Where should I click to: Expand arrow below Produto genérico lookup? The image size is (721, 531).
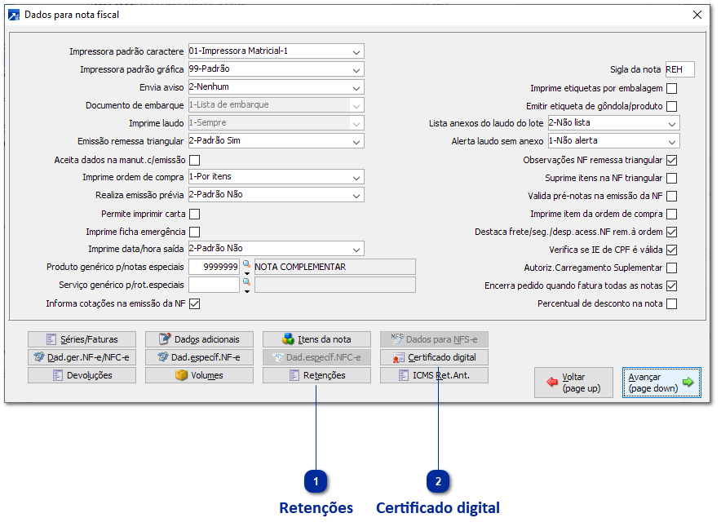pos(247,273)
